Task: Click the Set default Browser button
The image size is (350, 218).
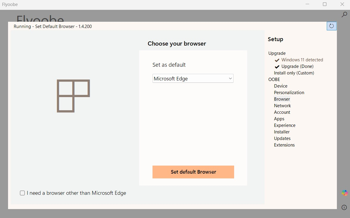Action: 193,172
